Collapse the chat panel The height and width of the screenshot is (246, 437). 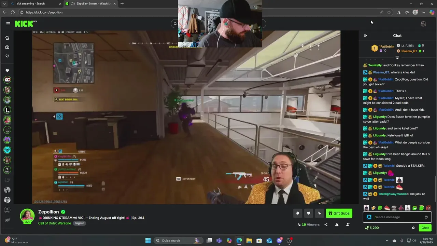(365, 36)
